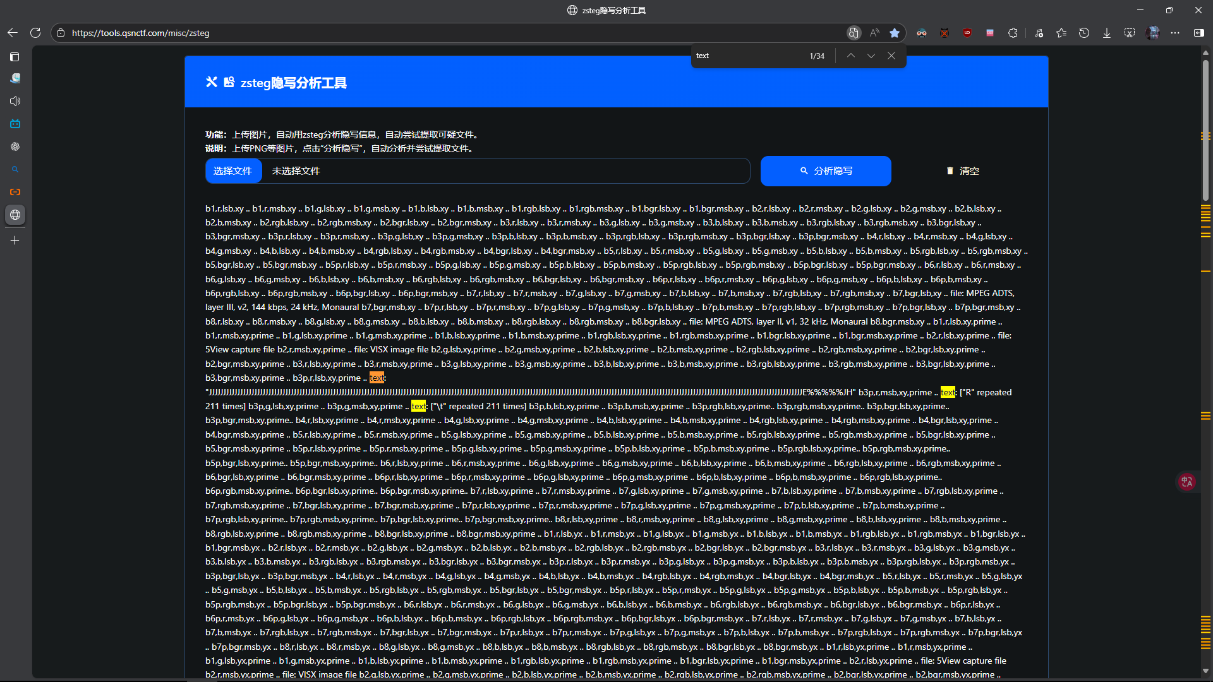1213x682 pixels.
Task: Toggle the favorite star for this page
Action: 895,33
